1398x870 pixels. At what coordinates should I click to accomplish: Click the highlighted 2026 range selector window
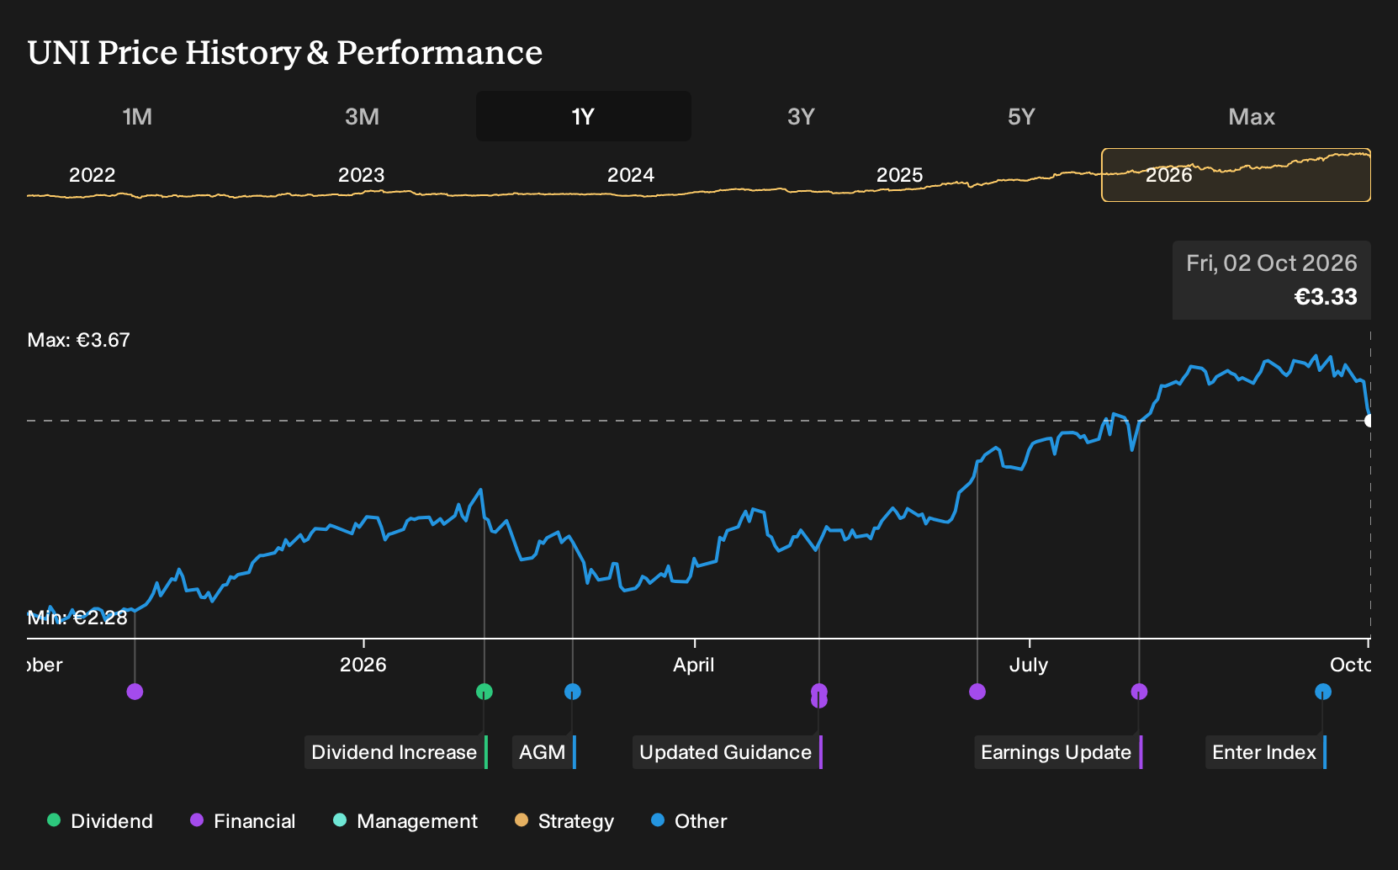coord(1236,175)
